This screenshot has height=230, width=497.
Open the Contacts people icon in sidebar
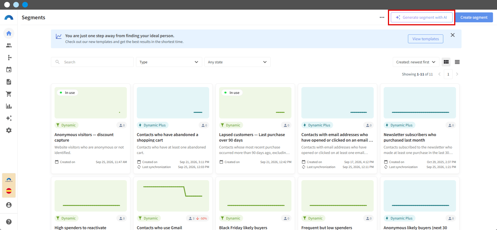click(9, 45)
